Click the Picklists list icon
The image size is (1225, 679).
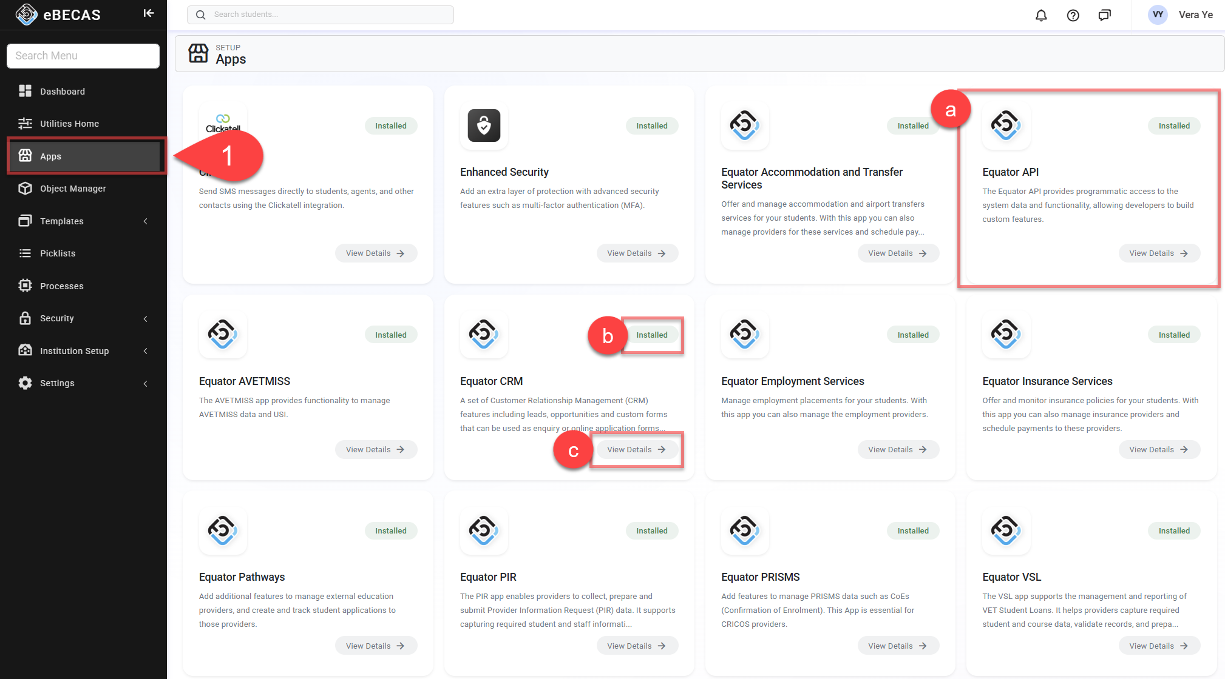point(25,253)
